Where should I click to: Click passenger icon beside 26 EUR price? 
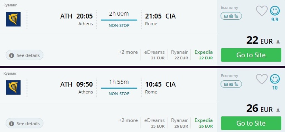278,110
